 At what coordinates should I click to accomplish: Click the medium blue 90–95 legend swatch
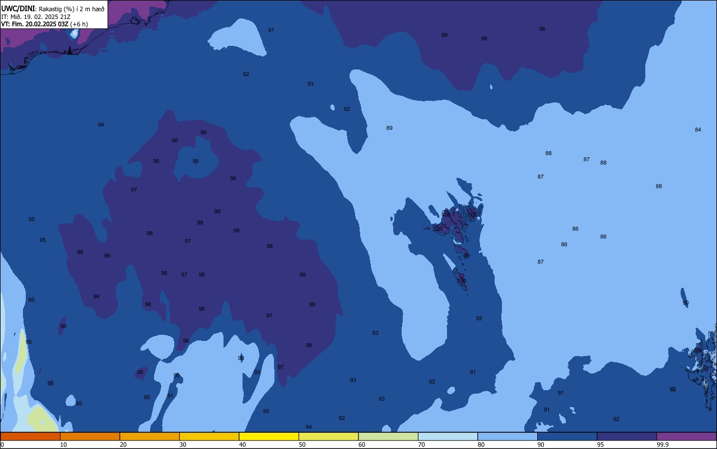point(567,436)
